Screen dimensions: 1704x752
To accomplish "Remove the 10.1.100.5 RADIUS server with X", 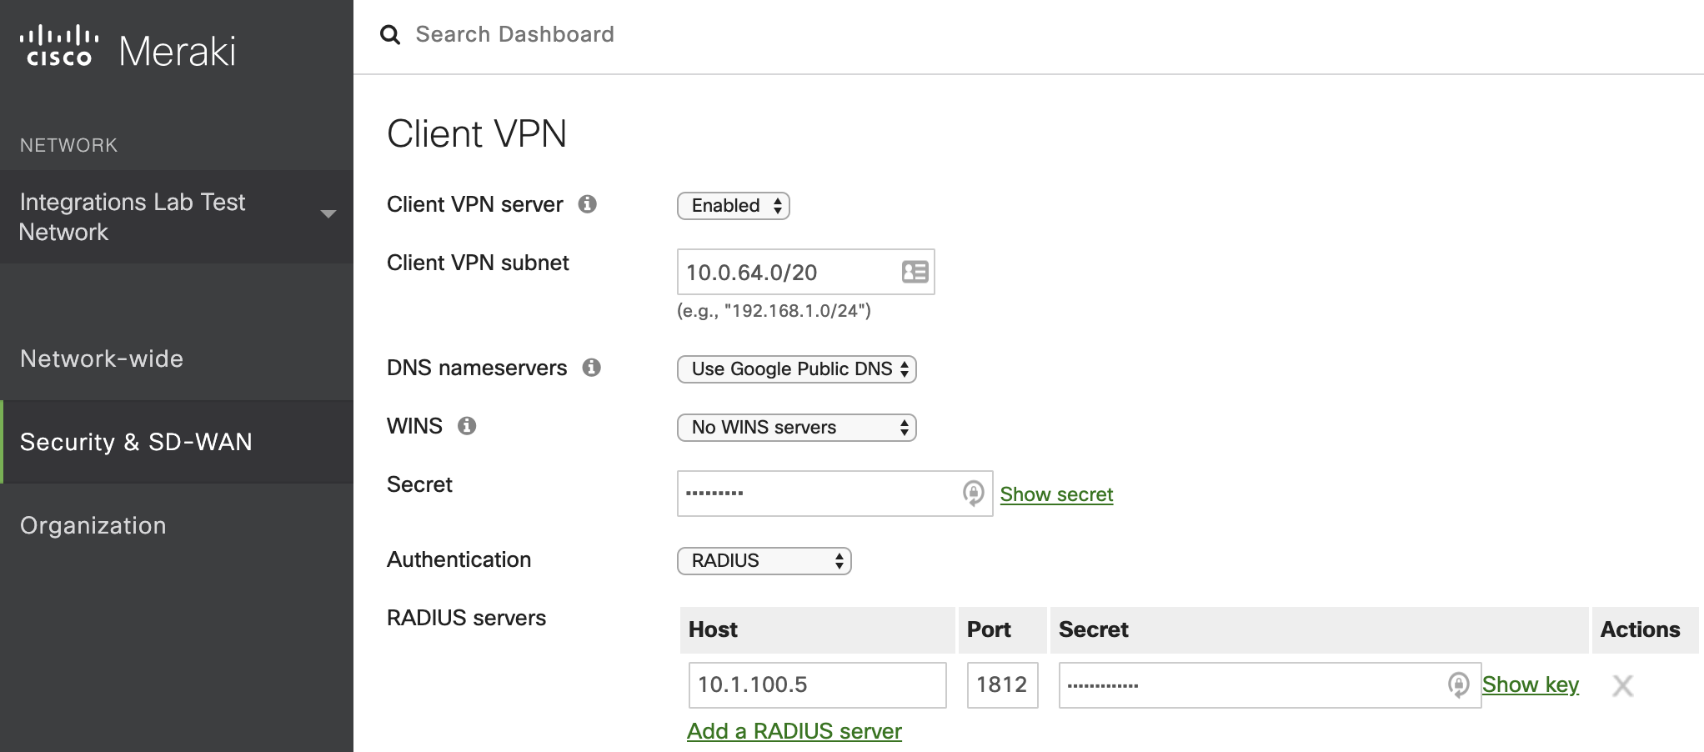I will (1623, 685).
